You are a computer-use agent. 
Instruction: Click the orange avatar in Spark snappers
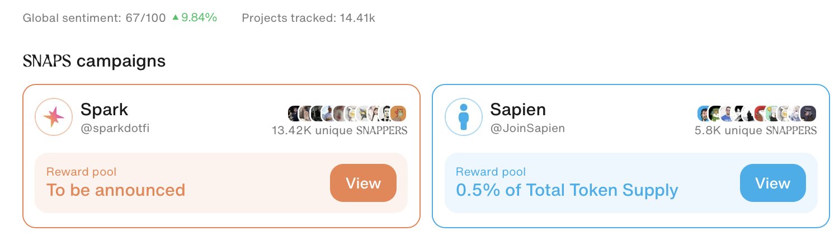coord(398,113)
